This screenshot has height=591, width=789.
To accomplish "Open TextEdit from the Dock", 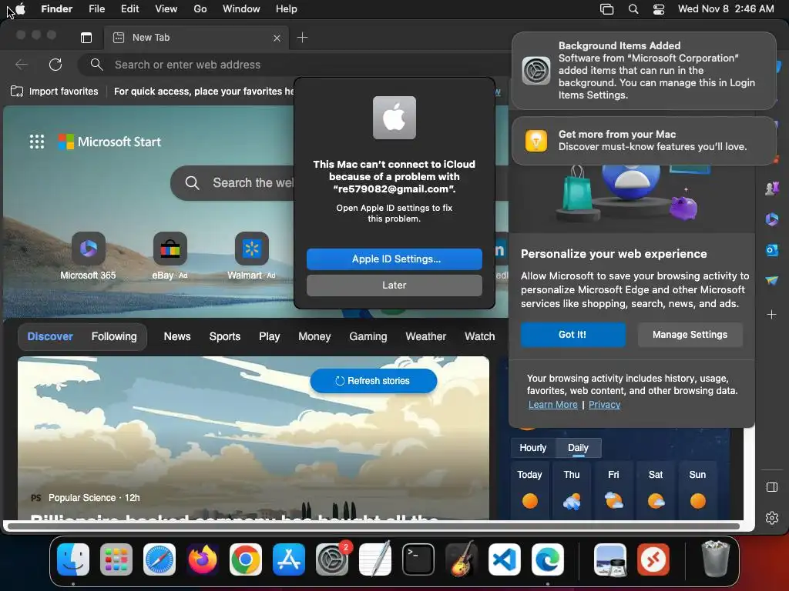I will 375,559.
